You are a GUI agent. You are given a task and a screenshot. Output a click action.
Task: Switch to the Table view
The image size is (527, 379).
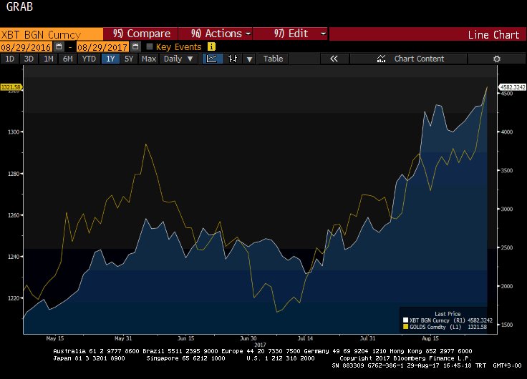pyautogui.click(x=273, y=59)
